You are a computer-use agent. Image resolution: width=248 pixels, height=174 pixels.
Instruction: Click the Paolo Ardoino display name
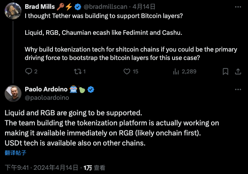(46, 89)
